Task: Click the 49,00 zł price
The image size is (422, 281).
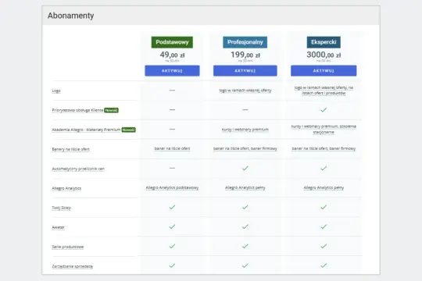Action: (172, 55)
